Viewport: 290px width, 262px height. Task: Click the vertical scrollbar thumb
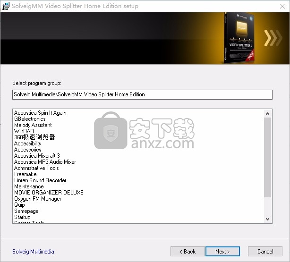click(x=267, y=157)
